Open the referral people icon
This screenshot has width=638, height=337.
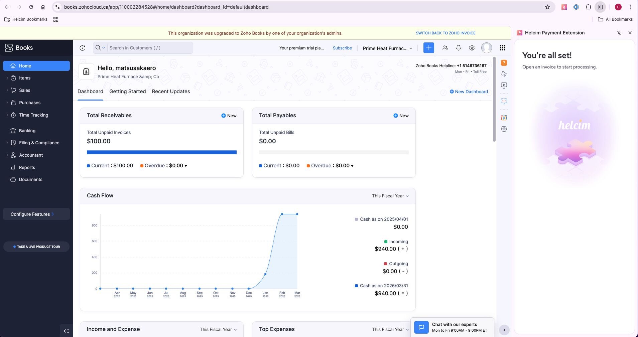(445, 48)
